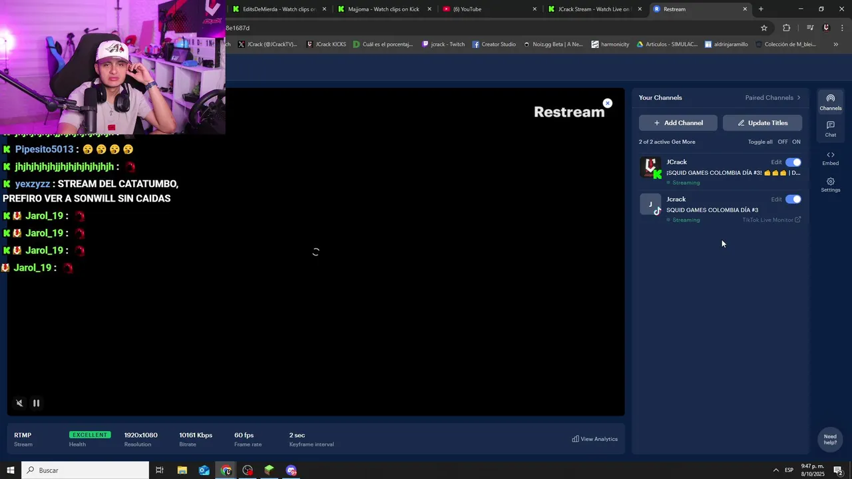The height and width of the screenshot is (479, 852).
Task: Turn all channels OFF
Action: pos(783,142)
